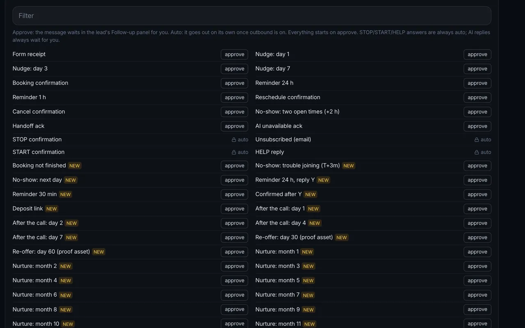Click approve for Nurture: month 8
Image resolution: width=525 pixels, height=328 pixels.
[x=235, y=309]
